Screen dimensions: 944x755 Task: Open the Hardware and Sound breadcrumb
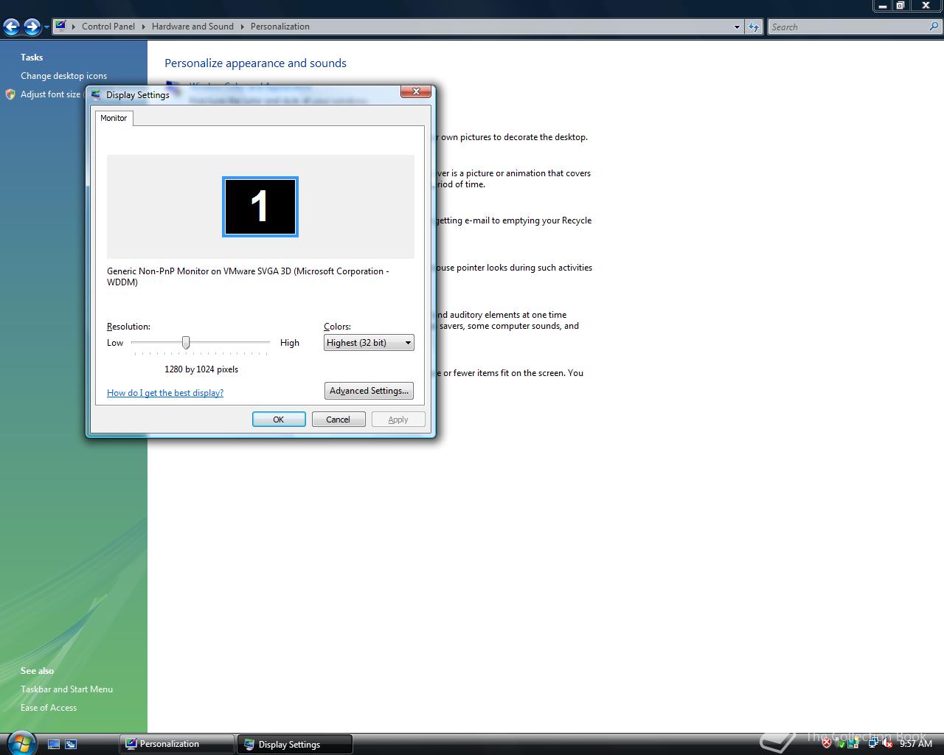coord(192,26)
